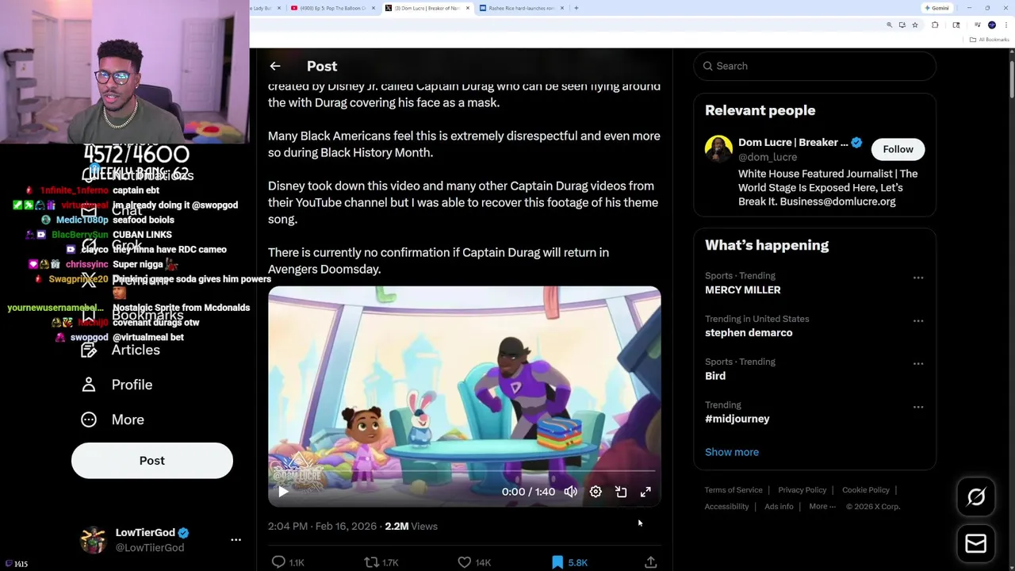Focus the X Search field
1015x571 pixels.
click(x=814, y=66)
